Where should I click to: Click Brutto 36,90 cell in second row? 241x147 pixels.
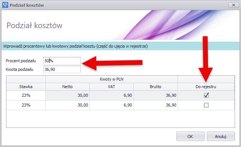[155, 105]
